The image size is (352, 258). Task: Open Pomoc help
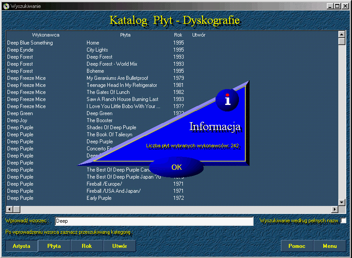[x=297, y=246]
